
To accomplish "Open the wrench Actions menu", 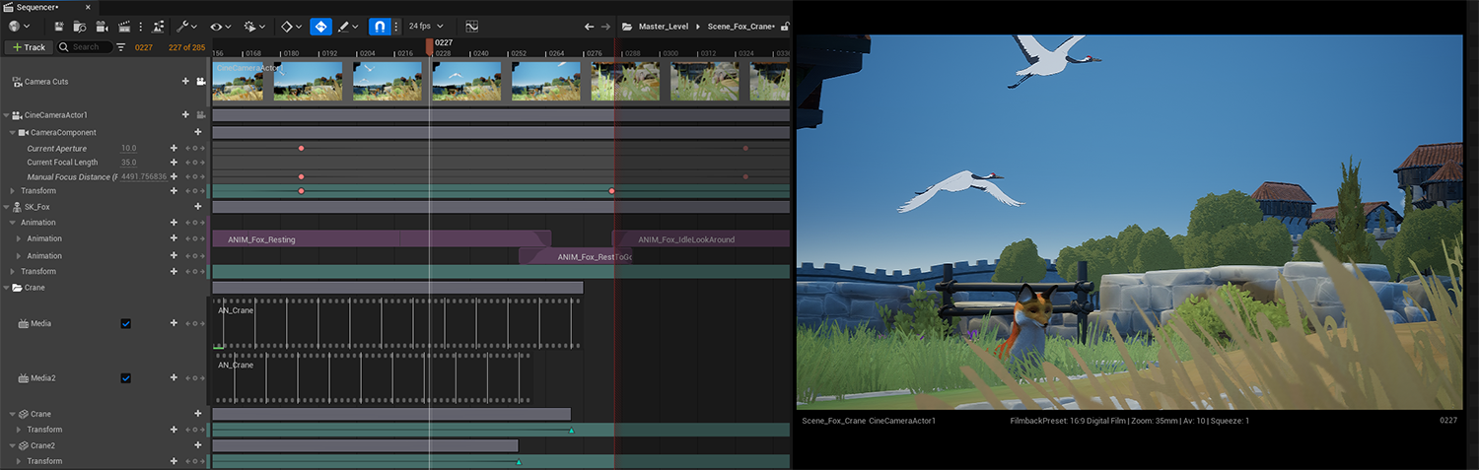I will (183, 27).
